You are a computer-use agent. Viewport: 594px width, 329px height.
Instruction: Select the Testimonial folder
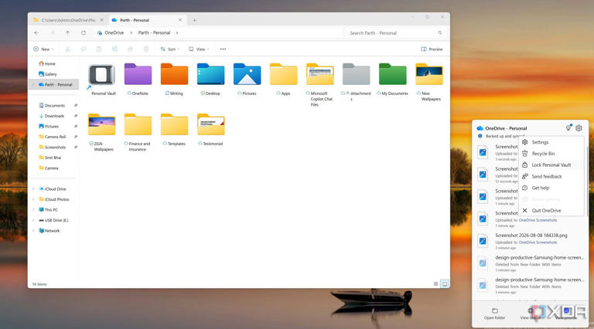coord(210,129)
